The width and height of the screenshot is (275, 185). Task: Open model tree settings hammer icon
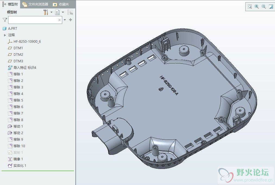[x=46, y=12]
